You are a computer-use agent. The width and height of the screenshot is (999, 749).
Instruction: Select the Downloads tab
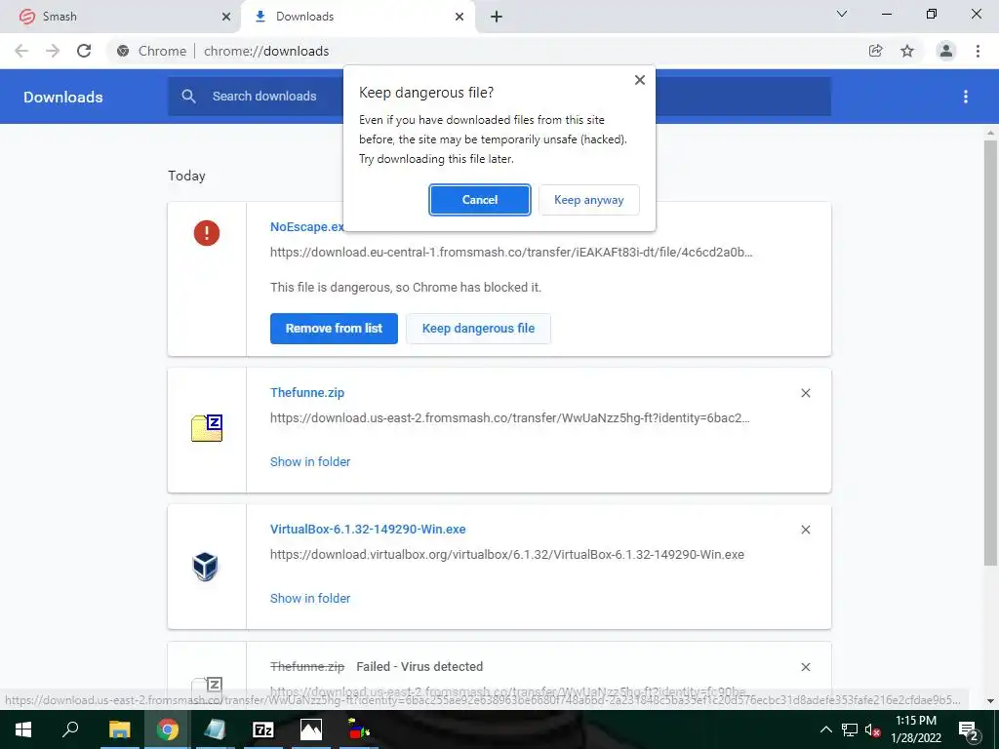[x=358, y=17]
